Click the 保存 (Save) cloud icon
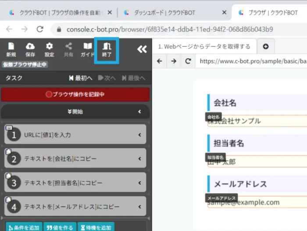The height and width of the screenshot is (231, 307). click(30, 49)
